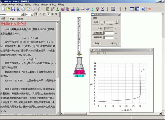The image size is (165, 120).
Task: Click the fine adjust control right of slider
Action: pos(117,22)
